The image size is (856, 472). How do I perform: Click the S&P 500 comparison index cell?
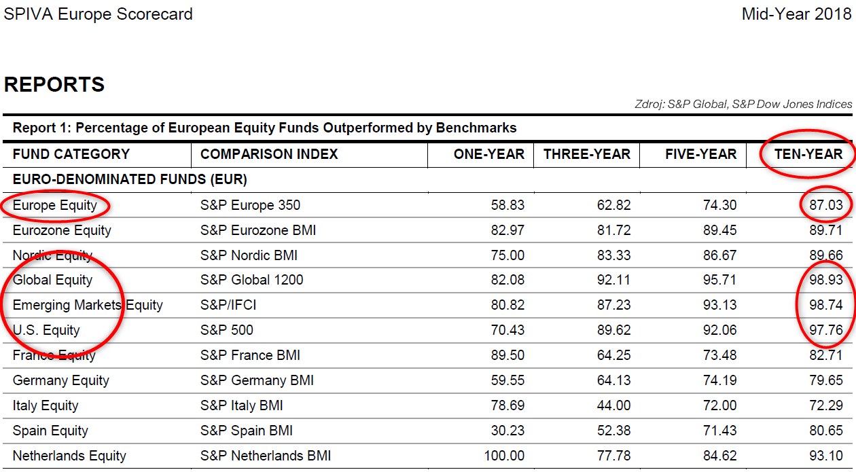(x=227, y=330)
